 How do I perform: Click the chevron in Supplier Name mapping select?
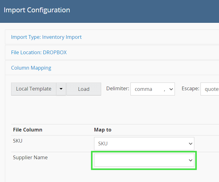pyautogui.click(x=190, y=160)
